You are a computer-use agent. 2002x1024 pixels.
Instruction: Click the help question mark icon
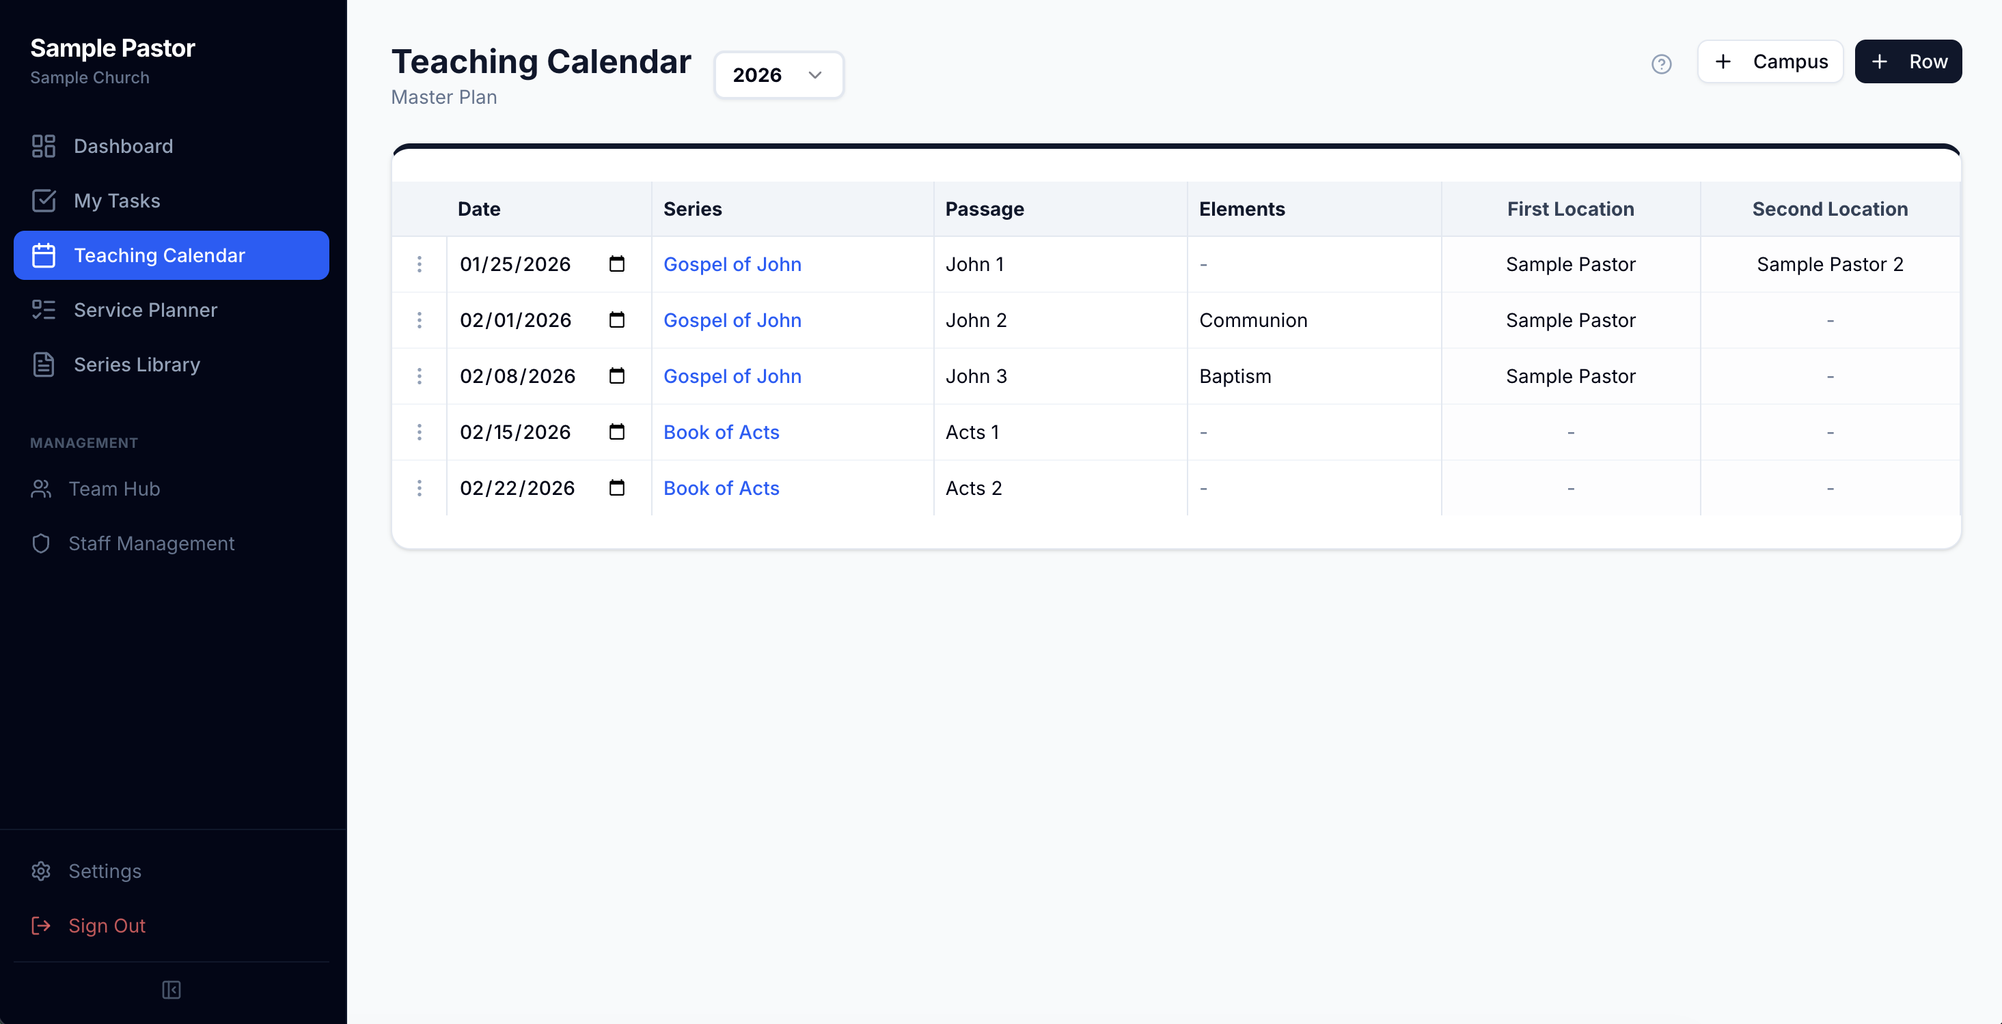click(1662, 64)
